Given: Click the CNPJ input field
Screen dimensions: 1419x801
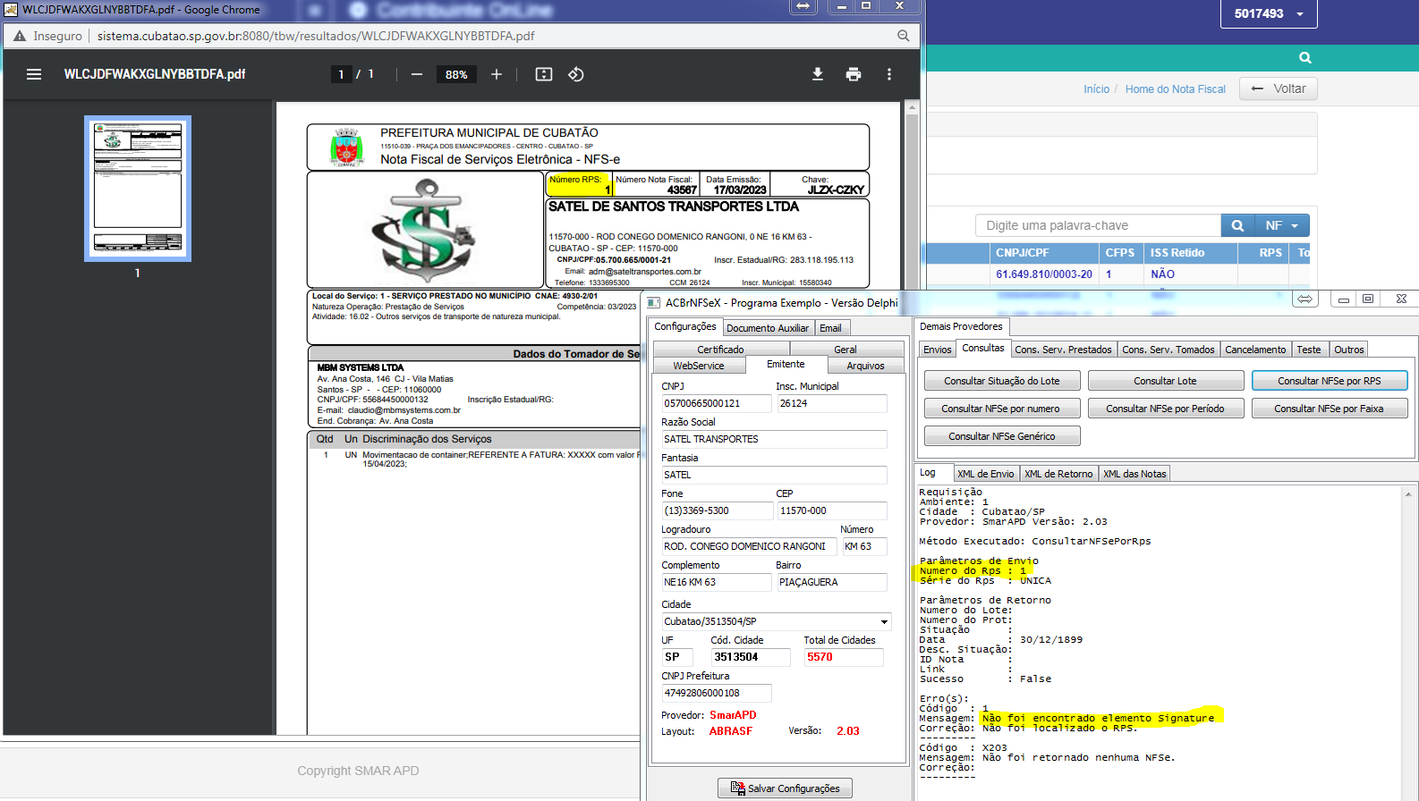Looking at the screenshot, I should [717, 403].
